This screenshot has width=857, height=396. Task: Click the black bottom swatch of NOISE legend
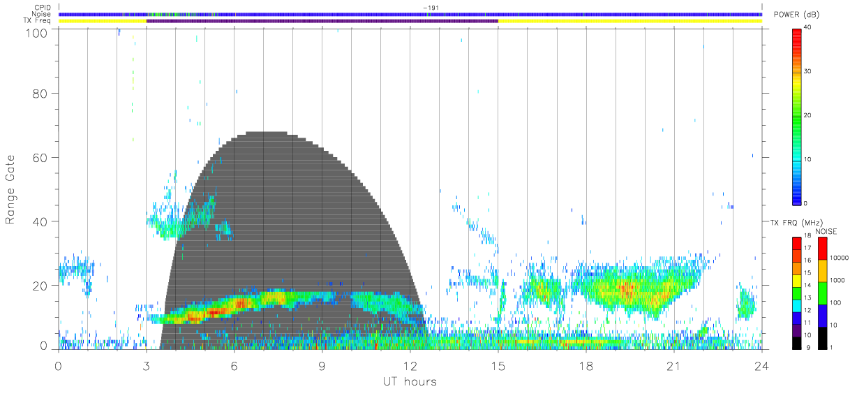[821, 338]
